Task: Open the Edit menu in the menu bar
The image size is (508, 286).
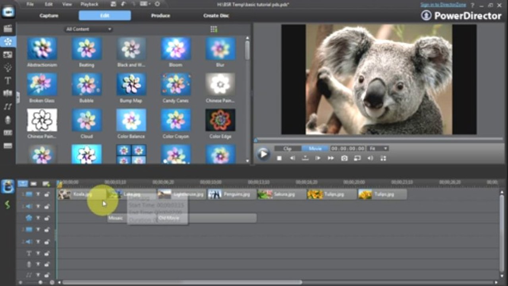Action: coord(48,4)
